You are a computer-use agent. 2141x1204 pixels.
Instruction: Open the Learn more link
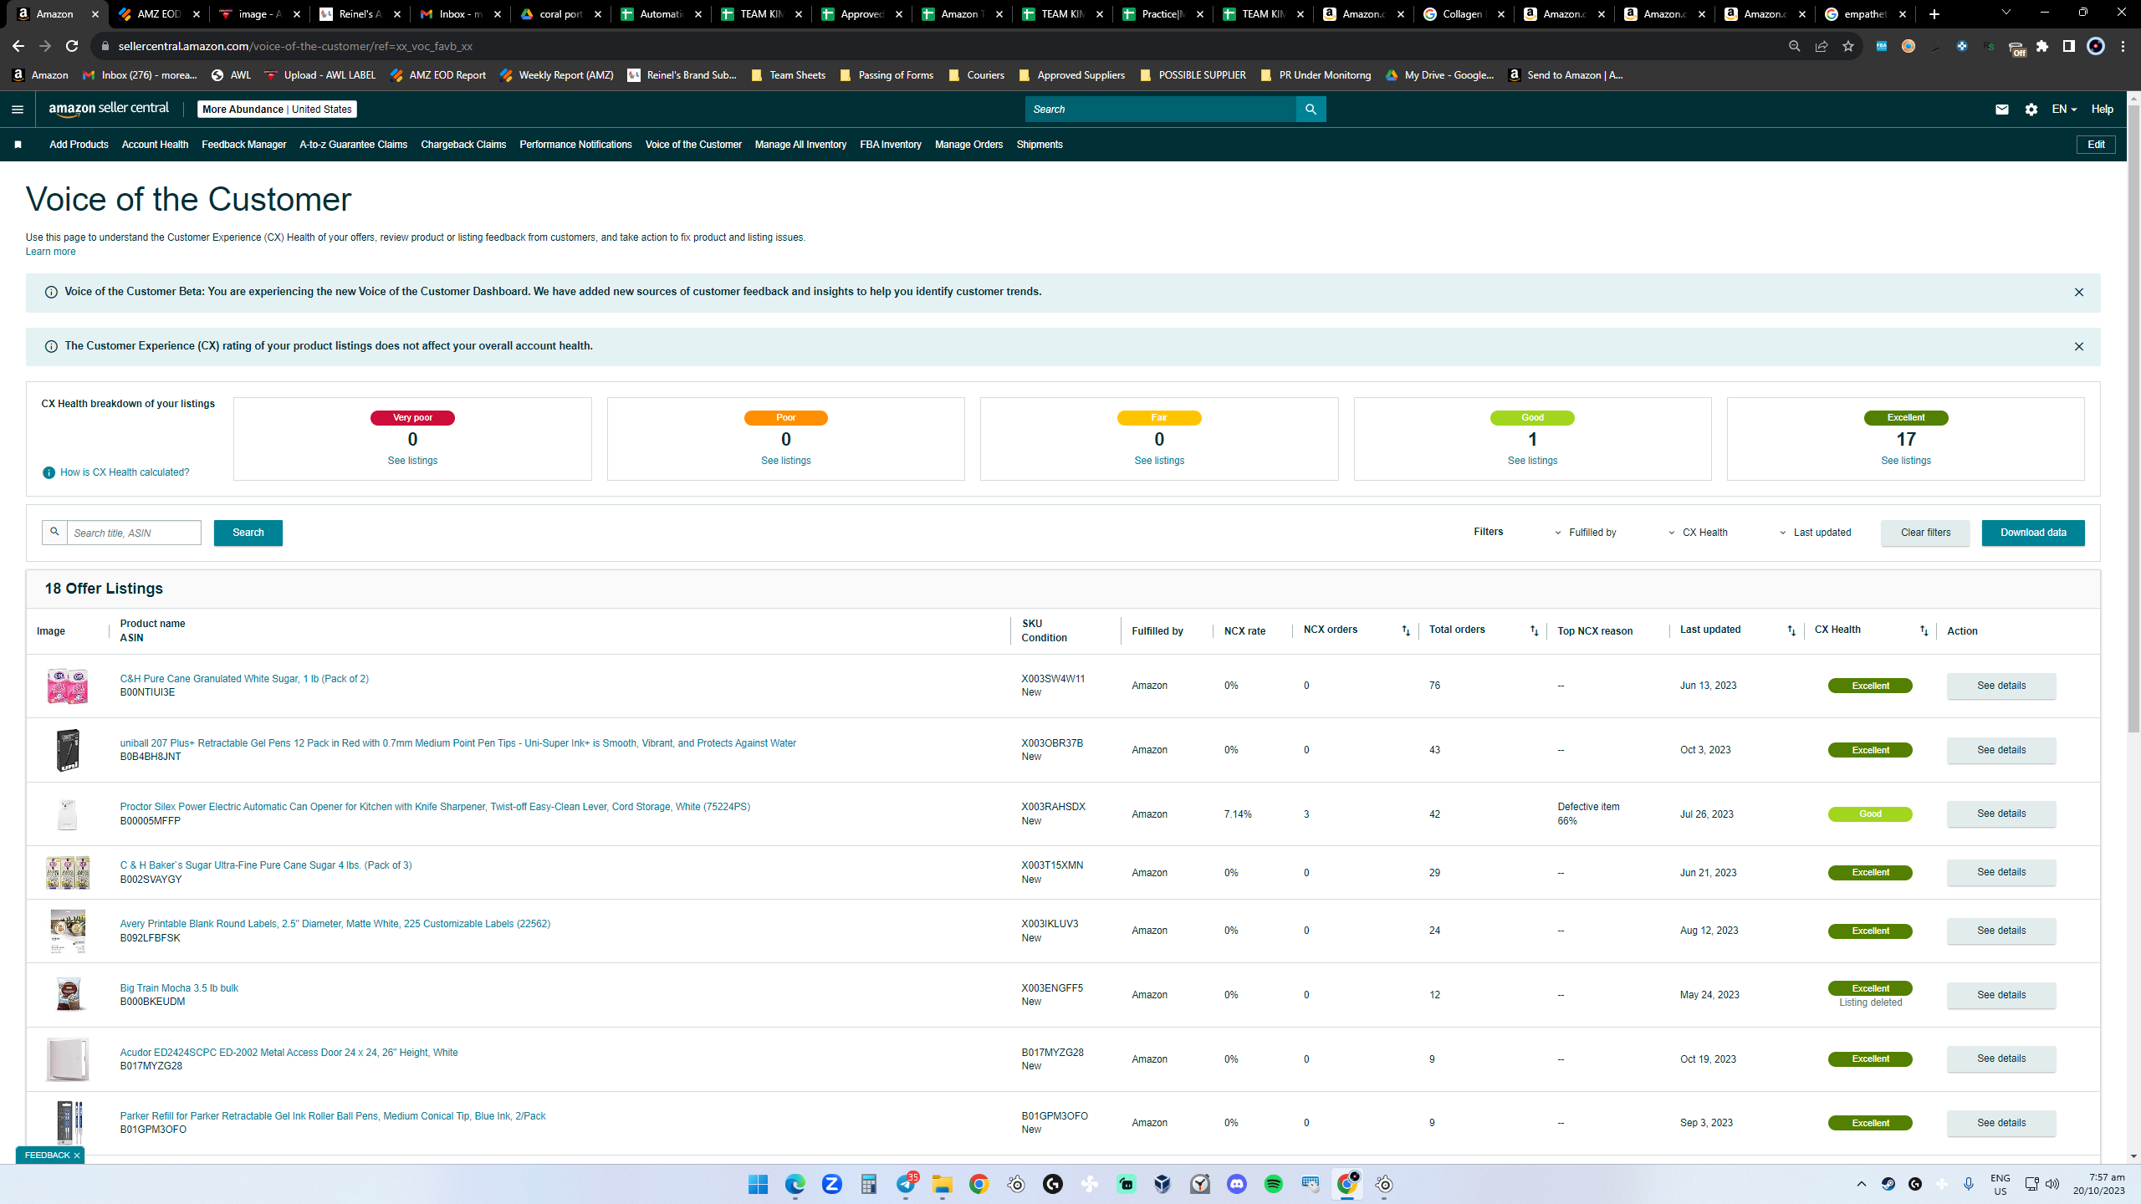point(50,252)
